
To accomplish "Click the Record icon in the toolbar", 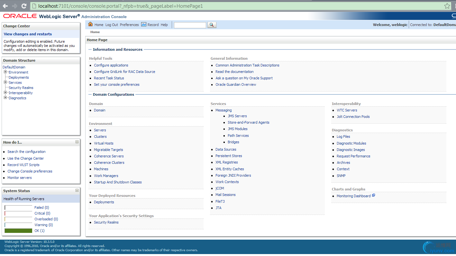I will 144,24.
